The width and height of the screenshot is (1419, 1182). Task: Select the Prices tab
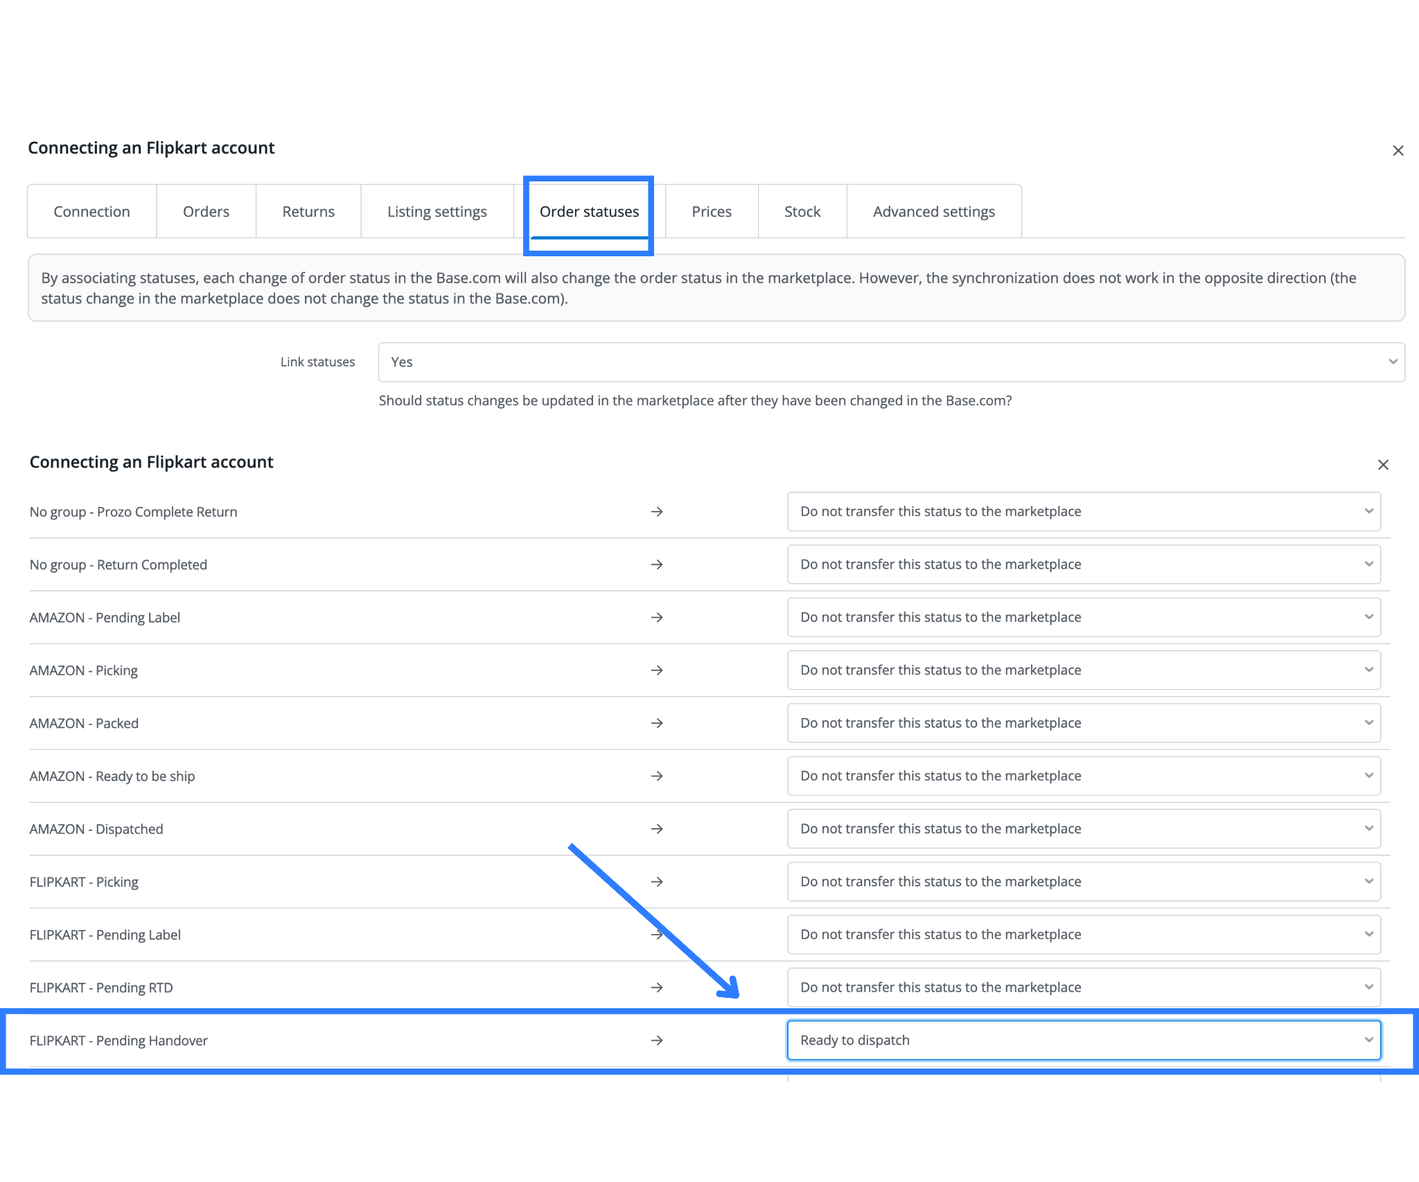(711, 212)
